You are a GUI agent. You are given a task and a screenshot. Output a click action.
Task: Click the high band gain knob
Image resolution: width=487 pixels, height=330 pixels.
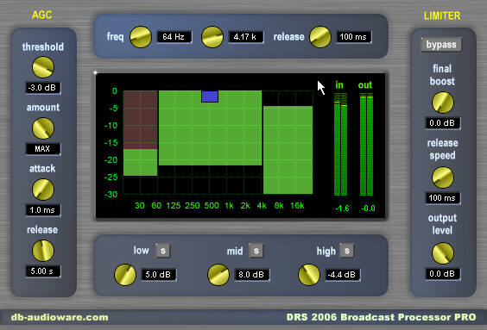[309, 275]
